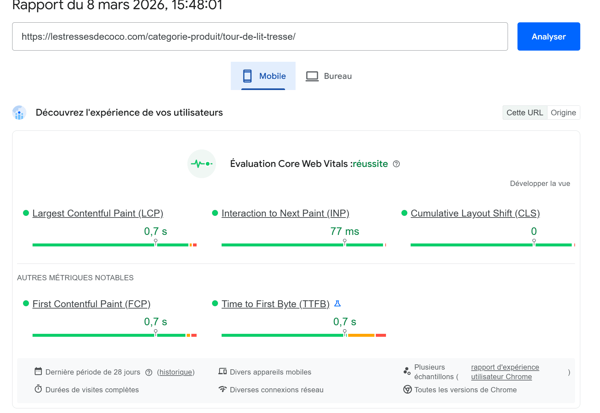Click the Chrome logo icon
The height and width of the screenshot is (413, 600).
click(408, 390)
